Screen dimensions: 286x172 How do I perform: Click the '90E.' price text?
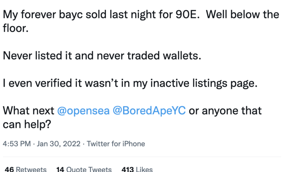[x=187, y=15]
